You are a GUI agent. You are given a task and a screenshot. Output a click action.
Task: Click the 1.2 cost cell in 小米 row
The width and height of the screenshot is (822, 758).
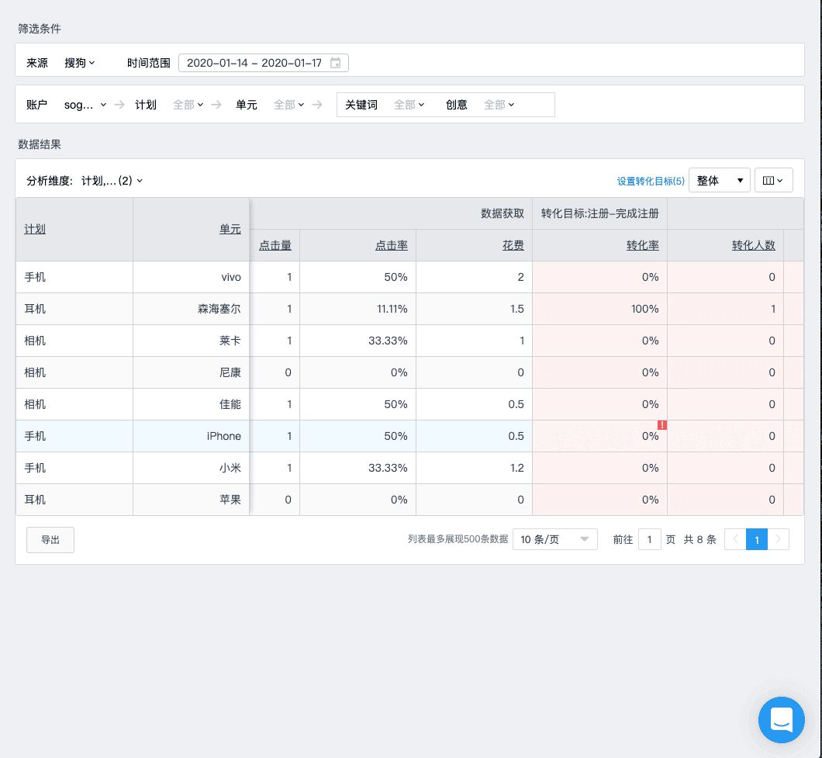[x=475, y=468]
